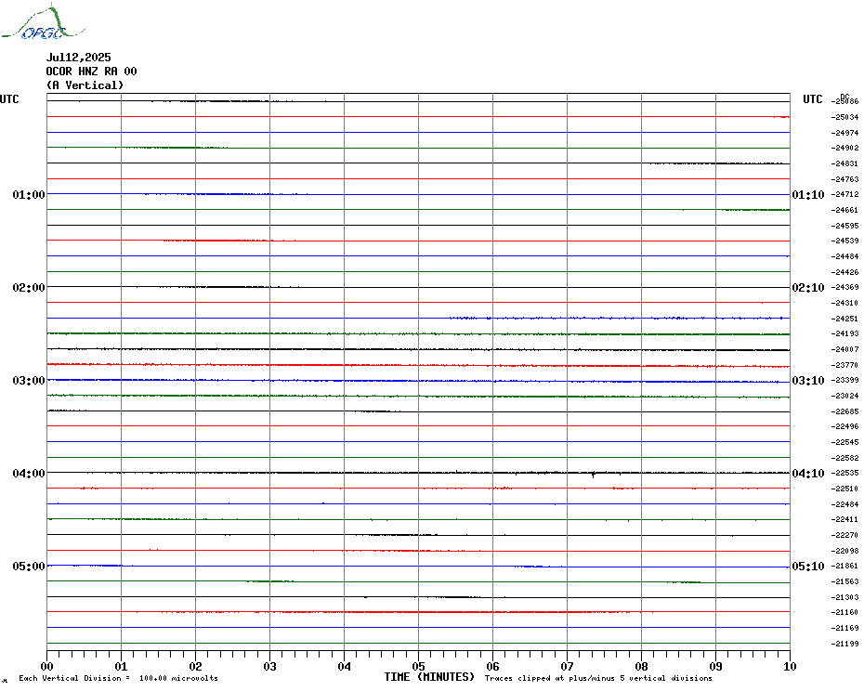Click the DC offset value -22484
Screen dimensions: 864x691
844,504
